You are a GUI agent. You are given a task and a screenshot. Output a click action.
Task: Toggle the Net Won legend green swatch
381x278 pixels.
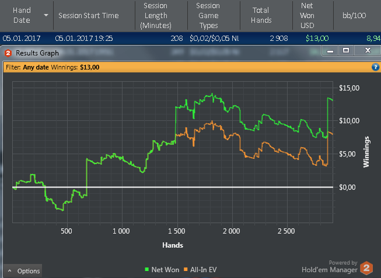(x=147, y=269)
